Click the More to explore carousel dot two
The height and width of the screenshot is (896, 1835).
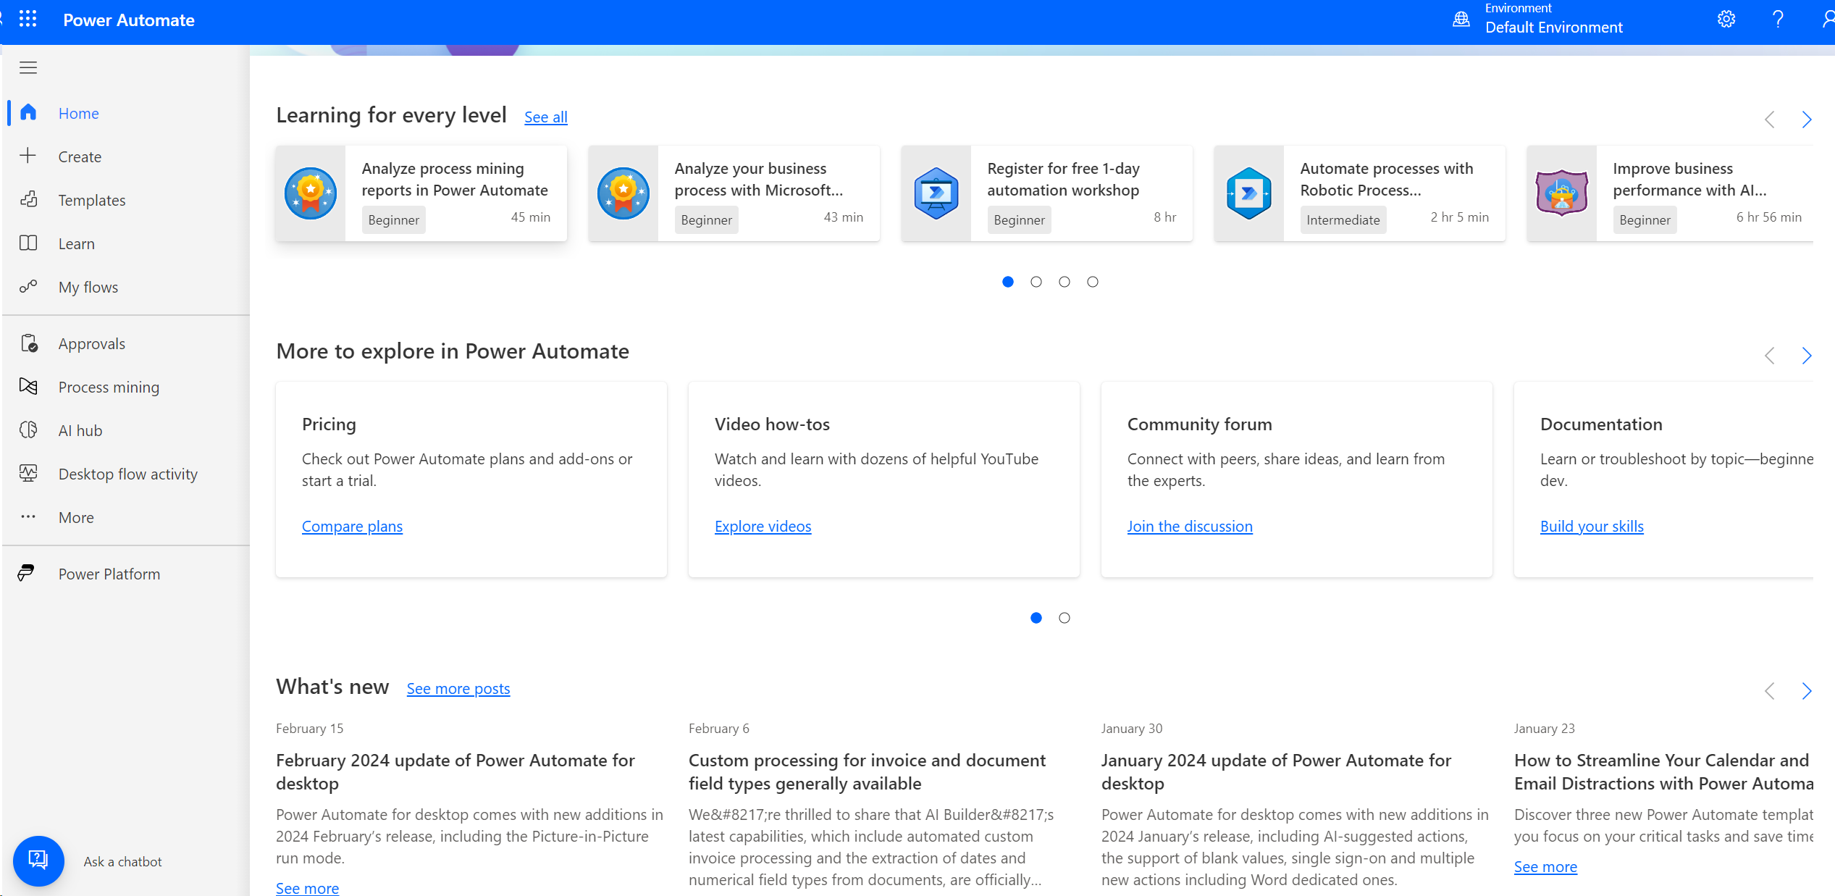[1062, 617]
